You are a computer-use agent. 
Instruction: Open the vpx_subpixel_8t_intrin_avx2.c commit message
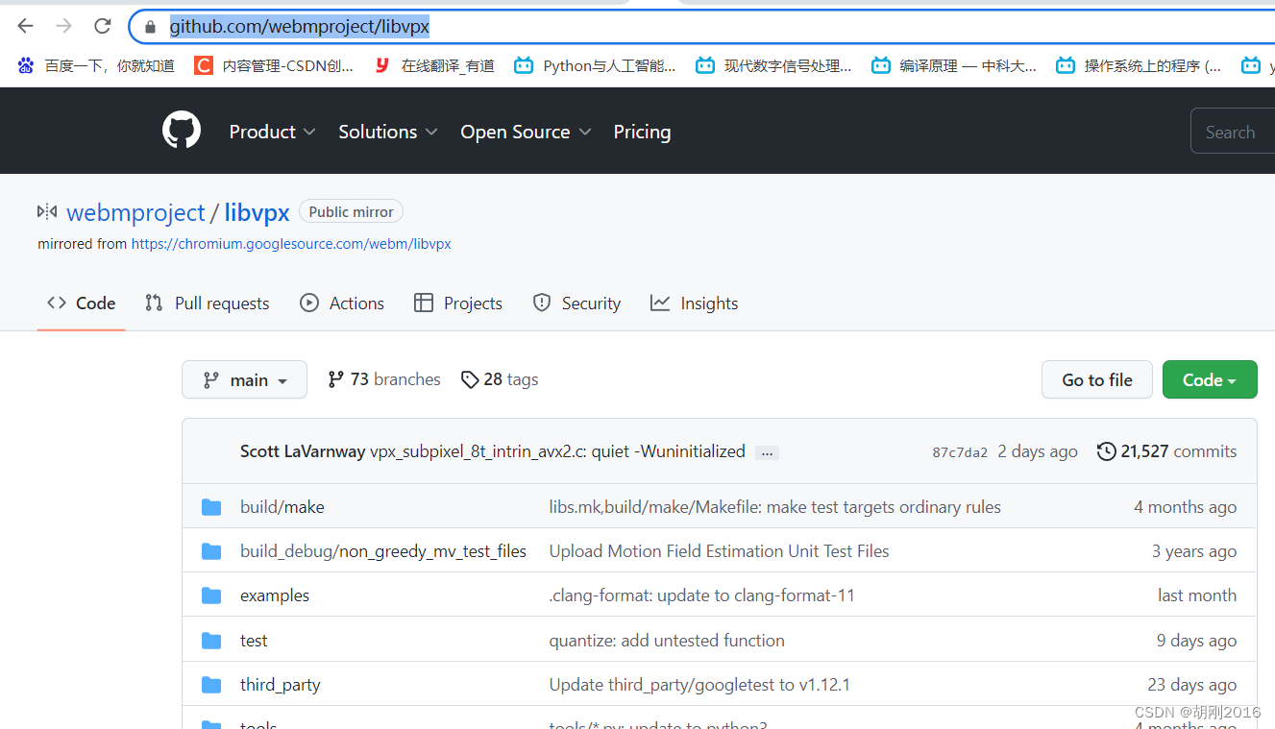pos(557,451)
